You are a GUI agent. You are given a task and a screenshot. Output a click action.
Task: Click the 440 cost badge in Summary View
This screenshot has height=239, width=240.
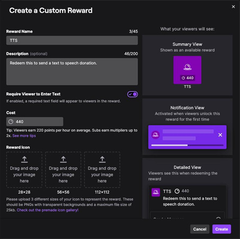(188, 78)
